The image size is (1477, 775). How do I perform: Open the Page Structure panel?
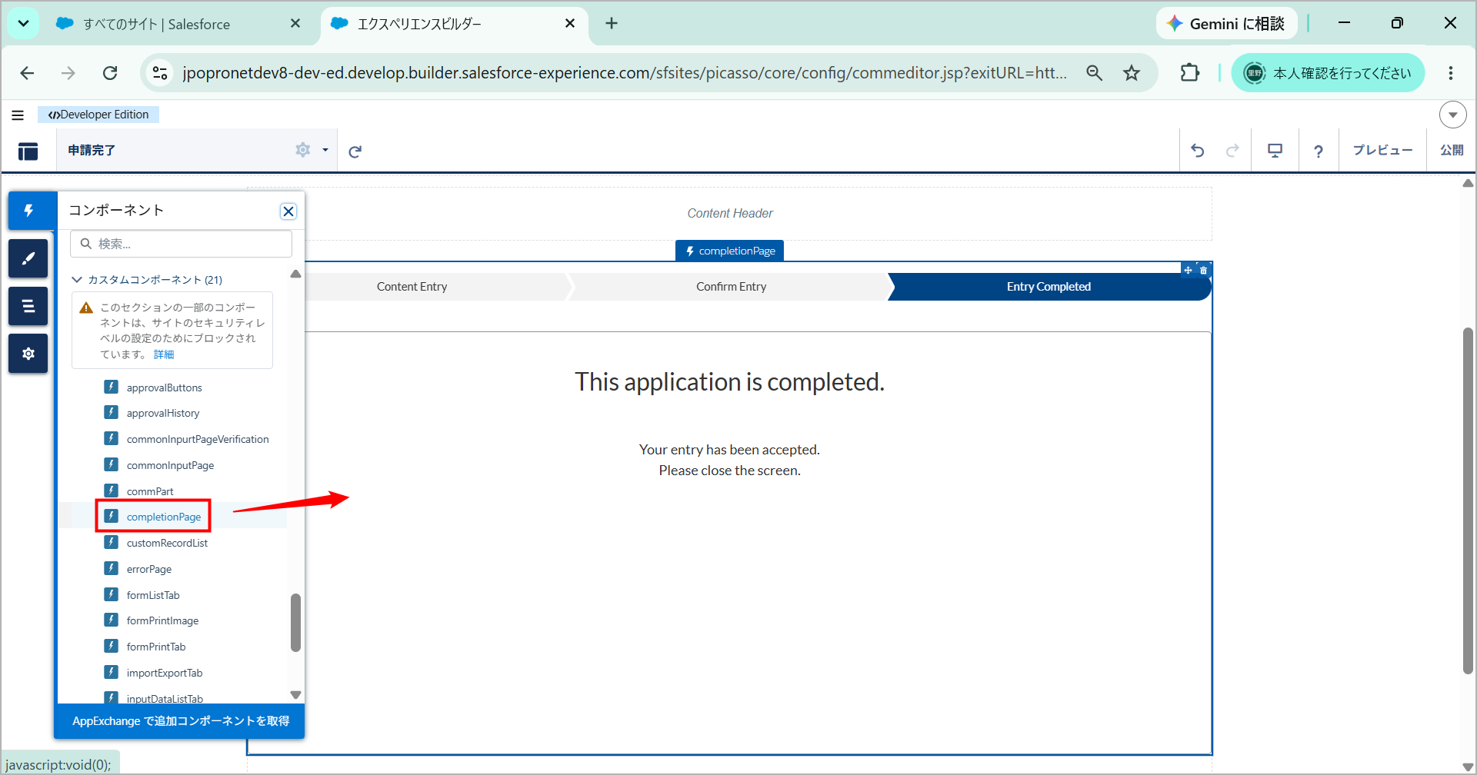point(28,306)
